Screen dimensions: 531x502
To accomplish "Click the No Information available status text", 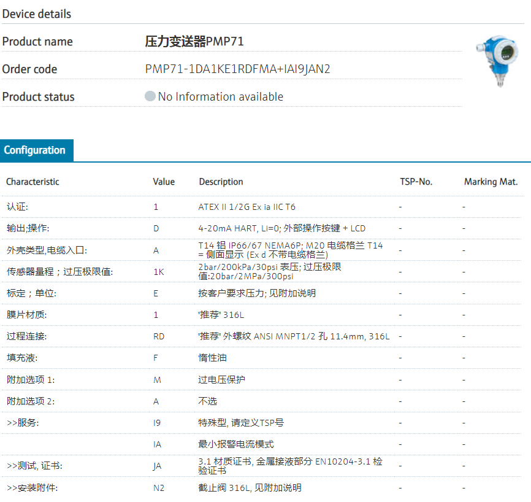I will (221, 97).
